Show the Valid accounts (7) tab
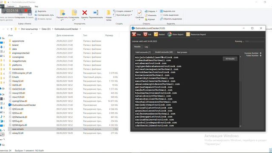This screenshot has width=272, height=153. click(x=143, y=52)
